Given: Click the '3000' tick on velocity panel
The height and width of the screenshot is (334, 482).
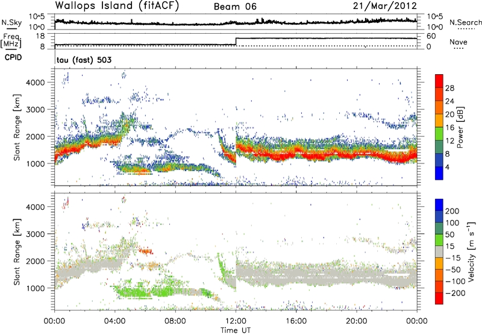Looking at the screenshot, I should click(35, 234).
